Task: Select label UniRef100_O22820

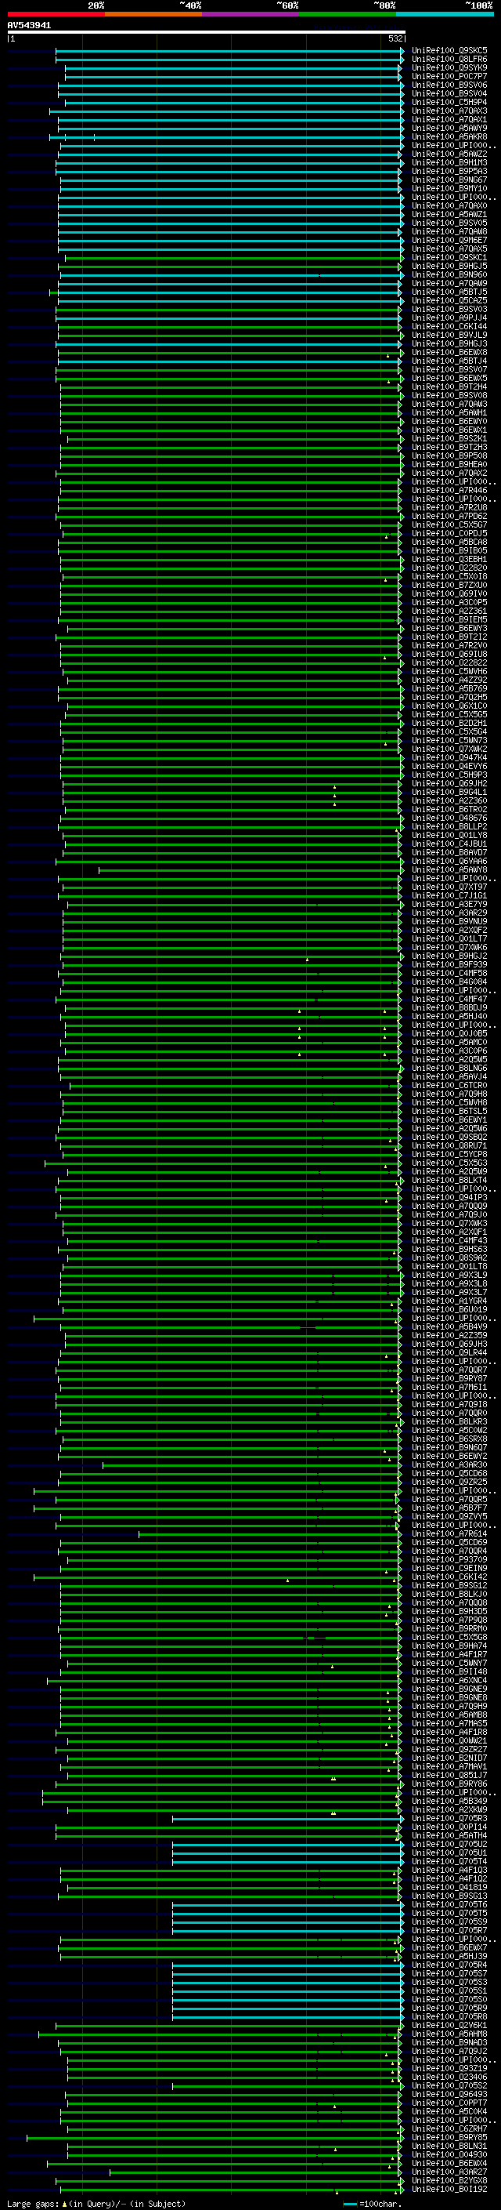Action: [449, 567]
